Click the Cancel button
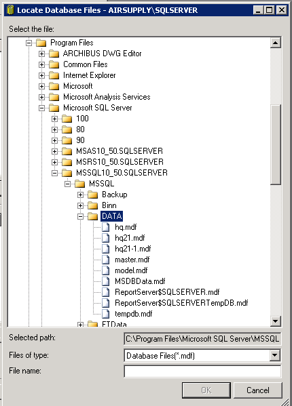Screen dimensions: 292x406 pyautogui.click(x=257, y=390)
